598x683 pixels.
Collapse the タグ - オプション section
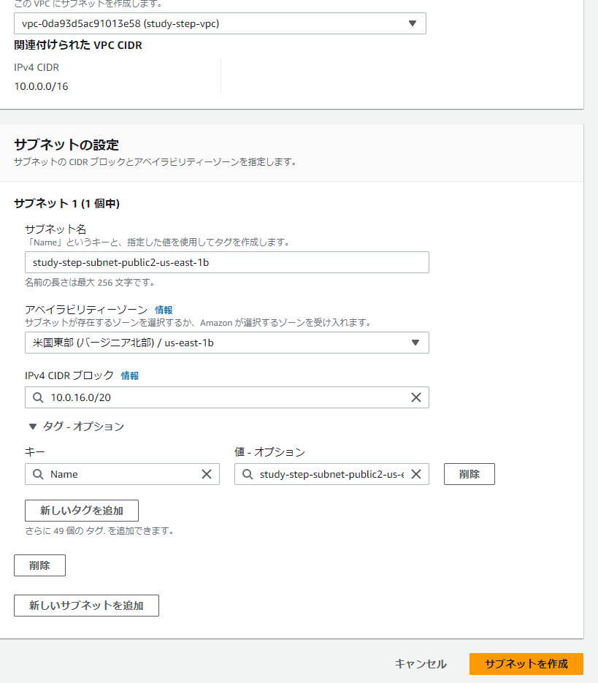(x=76, y=427)
